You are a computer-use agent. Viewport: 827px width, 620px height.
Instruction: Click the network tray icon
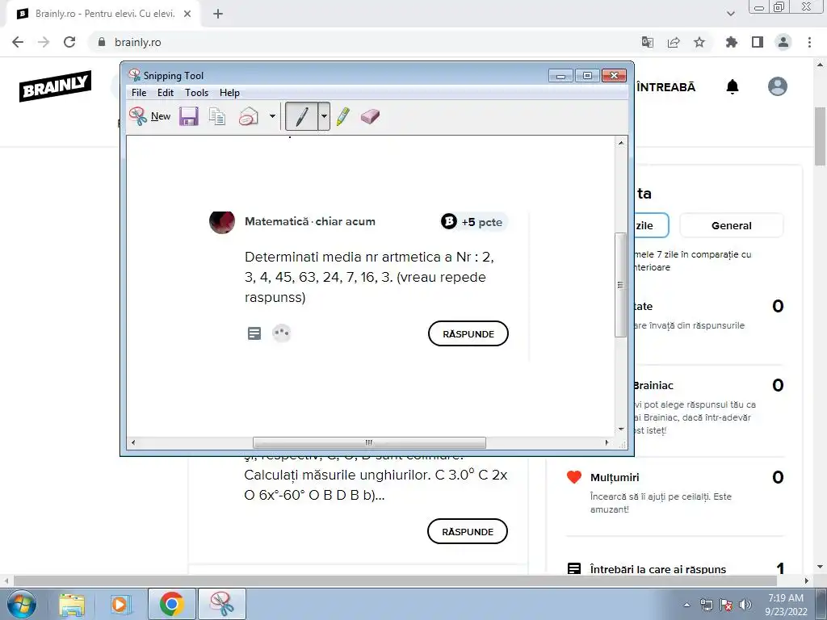pos(706,605)
